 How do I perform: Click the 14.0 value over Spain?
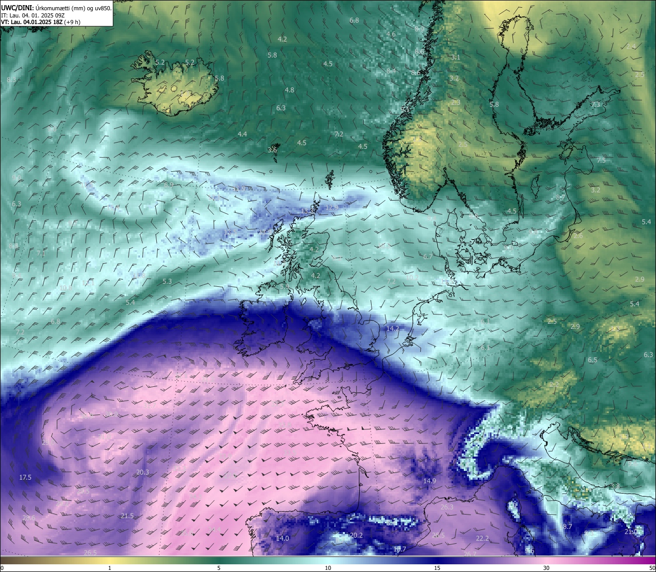282,538
